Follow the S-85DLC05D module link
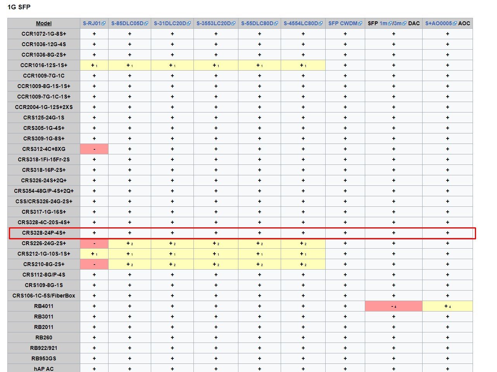This screenshot has width=497, height=372. (128, 23)
